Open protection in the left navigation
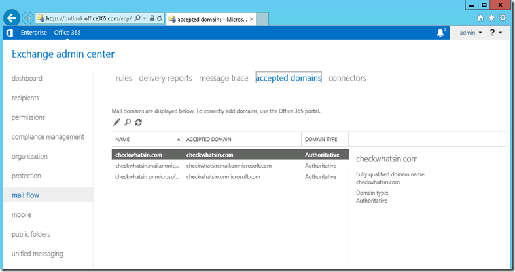Image resolution: width=515 pixels, height=272 pixels. pos(26,176)
